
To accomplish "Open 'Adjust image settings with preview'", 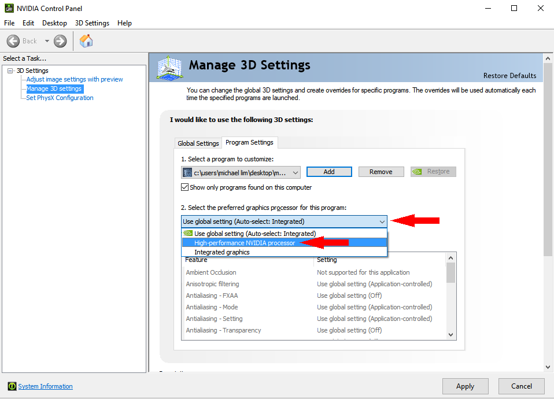I will [x=75, y=79].
